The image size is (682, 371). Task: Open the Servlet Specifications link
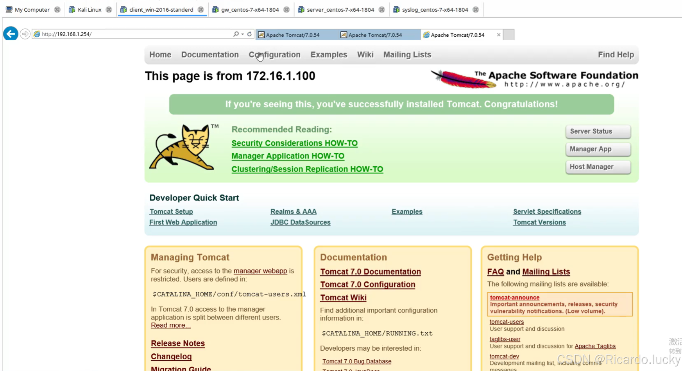tap(547, 212)
